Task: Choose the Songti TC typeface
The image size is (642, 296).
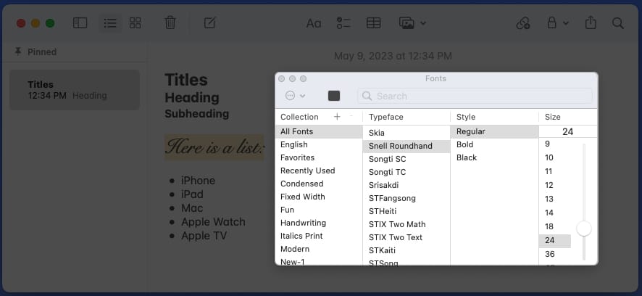Action: (407, 172)
